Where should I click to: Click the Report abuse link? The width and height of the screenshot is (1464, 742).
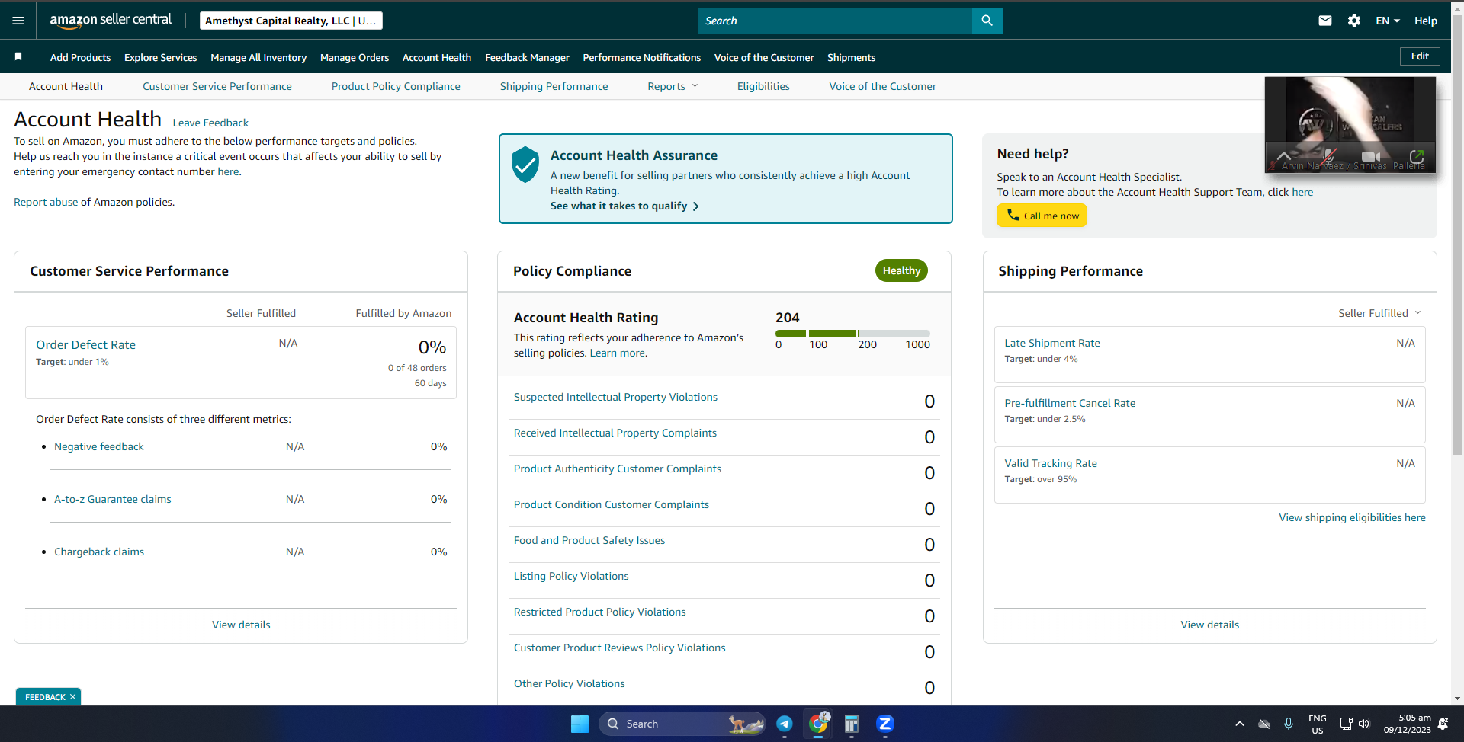click(x=46, y=202)
